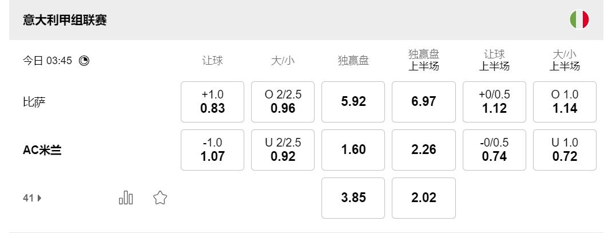Select AC米兰 handicap -1.0 odds 1.07
The image size is (604, 233).
coord(212,150)
